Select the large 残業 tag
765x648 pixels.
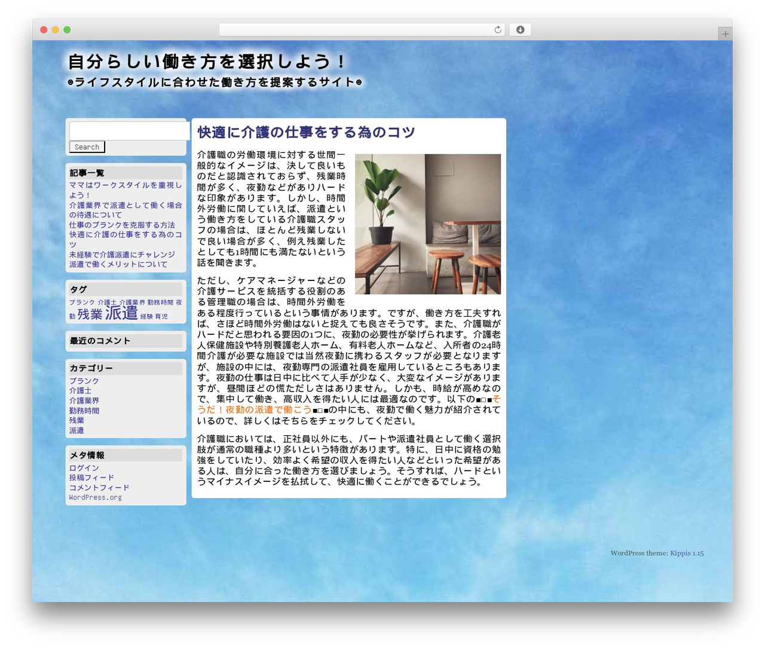(x=90, y=314)
